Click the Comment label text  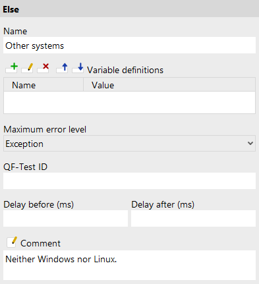pos(40,243)
